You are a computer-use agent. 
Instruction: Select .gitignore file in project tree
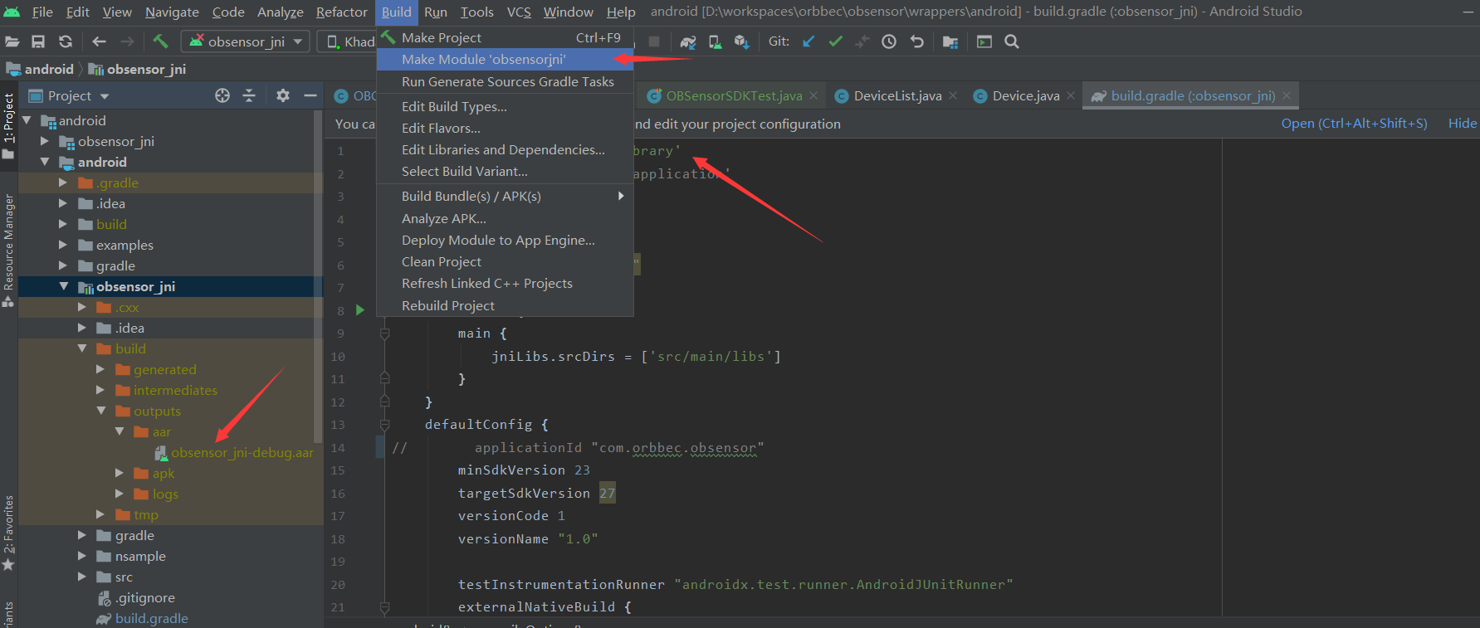(136, 597)
